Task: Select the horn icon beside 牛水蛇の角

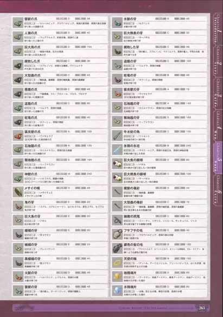Action: (x=117, y=135)
